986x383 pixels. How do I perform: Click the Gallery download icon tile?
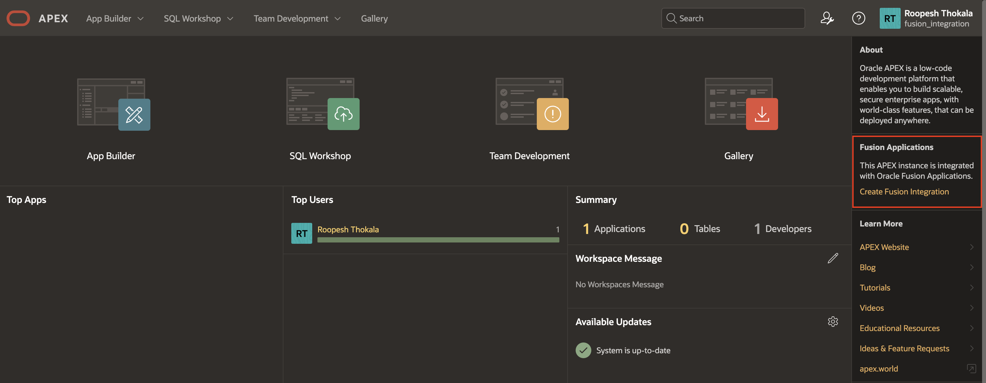point(762,114)
